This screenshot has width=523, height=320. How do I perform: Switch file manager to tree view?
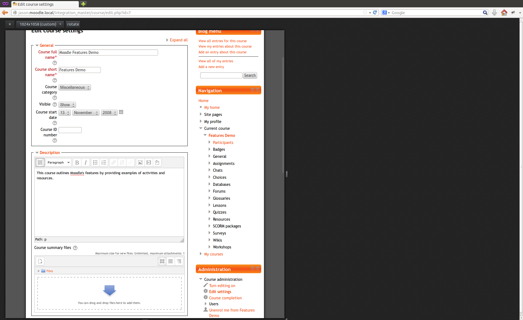[179, 261]
